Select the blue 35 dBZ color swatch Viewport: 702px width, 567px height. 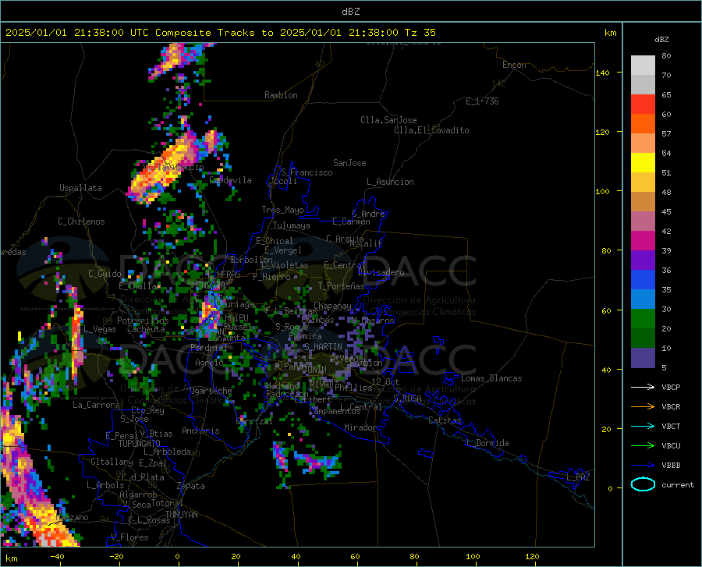643,280
